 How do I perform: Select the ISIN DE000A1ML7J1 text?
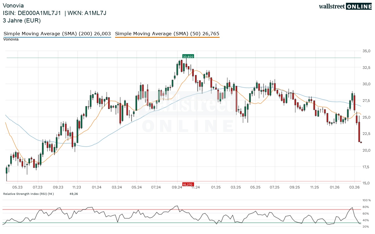(x=32, y=13)
